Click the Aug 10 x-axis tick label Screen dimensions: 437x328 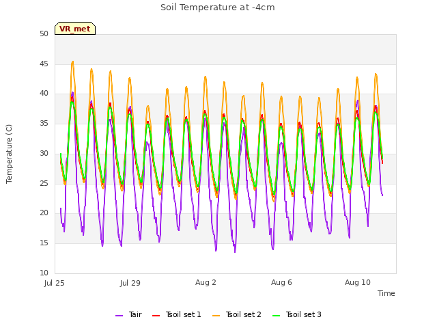[358, 282]
